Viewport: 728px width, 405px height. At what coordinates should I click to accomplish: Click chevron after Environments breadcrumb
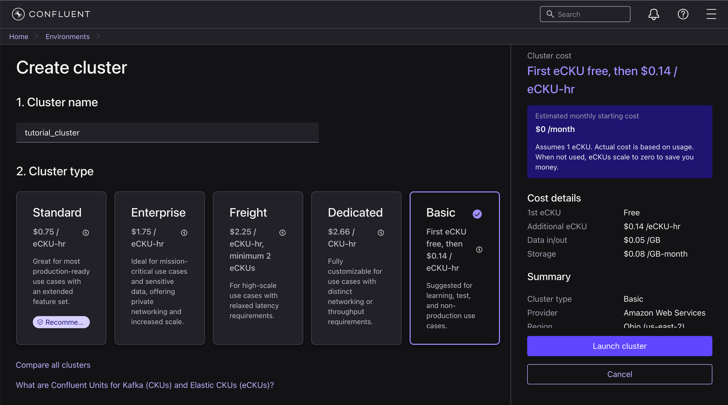(98, 37)
